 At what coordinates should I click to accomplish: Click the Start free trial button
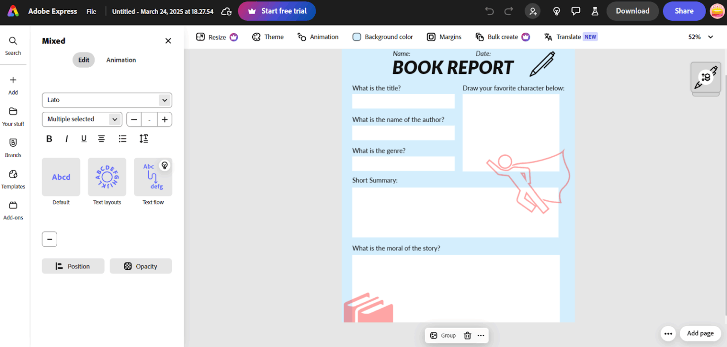coord(276,11)
